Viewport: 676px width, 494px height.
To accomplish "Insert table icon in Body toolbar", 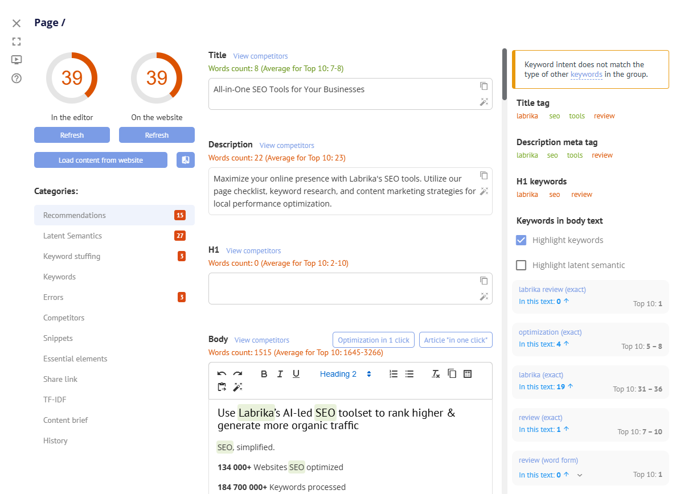I will 468,374.
